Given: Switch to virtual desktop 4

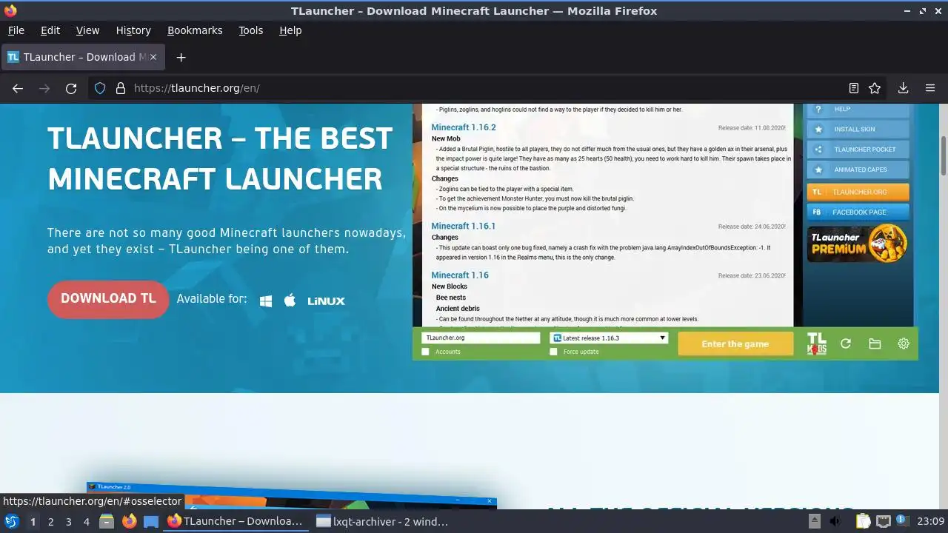Looking at the screenshot, I should (x=86, y=522).
